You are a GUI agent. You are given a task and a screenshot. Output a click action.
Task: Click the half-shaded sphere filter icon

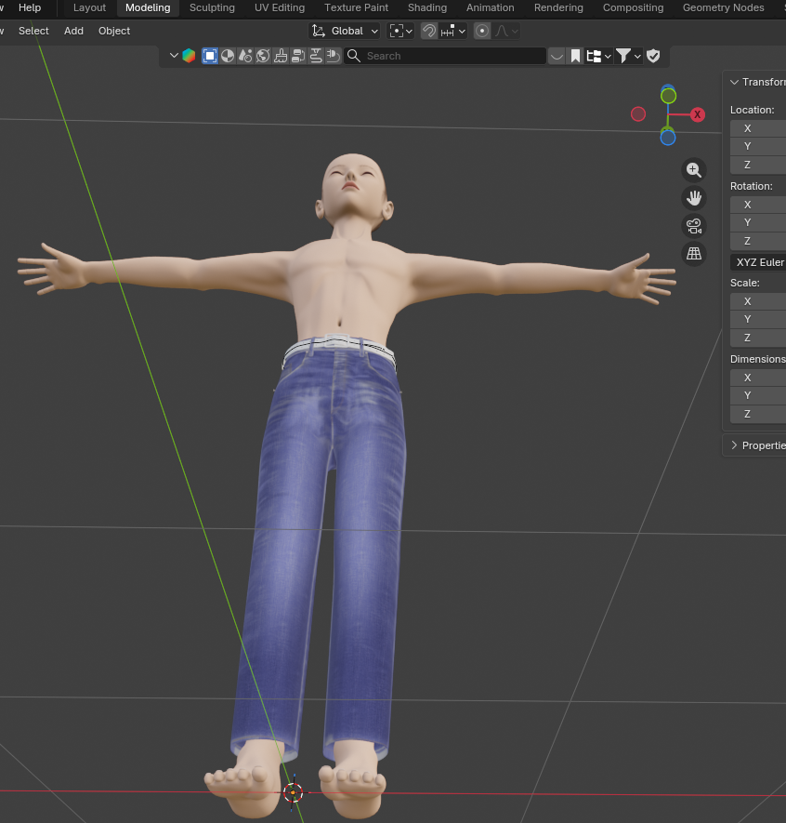coord(228,56)
